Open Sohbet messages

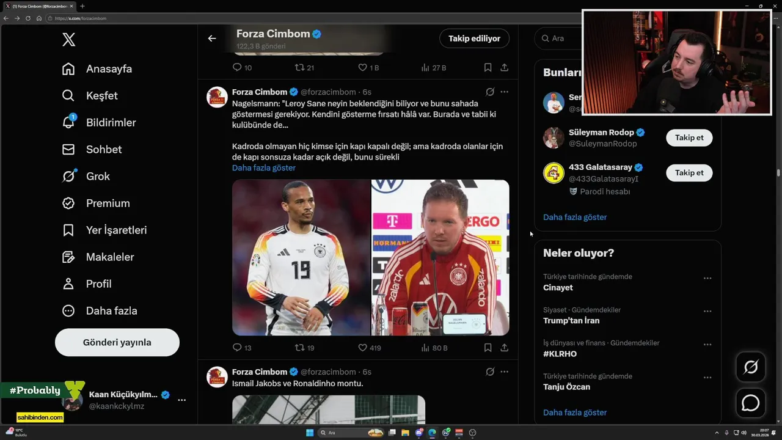click(92, 150)
